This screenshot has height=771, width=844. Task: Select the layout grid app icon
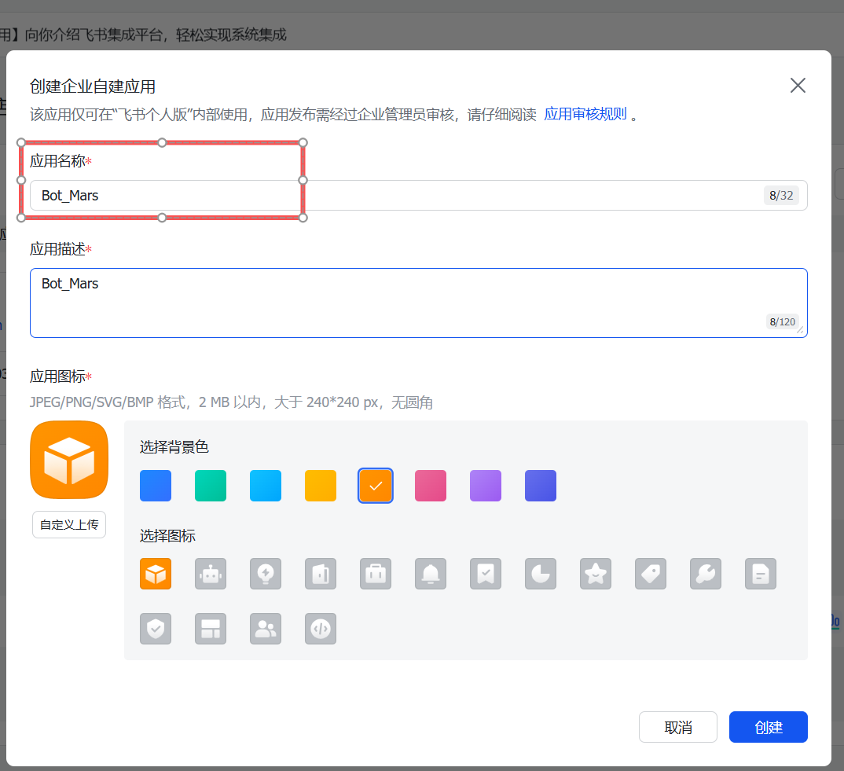(211, 628)
